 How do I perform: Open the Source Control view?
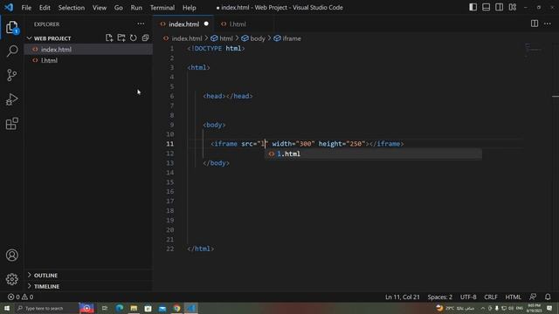11,75
